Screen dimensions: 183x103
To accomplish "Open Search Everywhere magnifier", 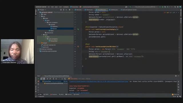I will [175, 7].
